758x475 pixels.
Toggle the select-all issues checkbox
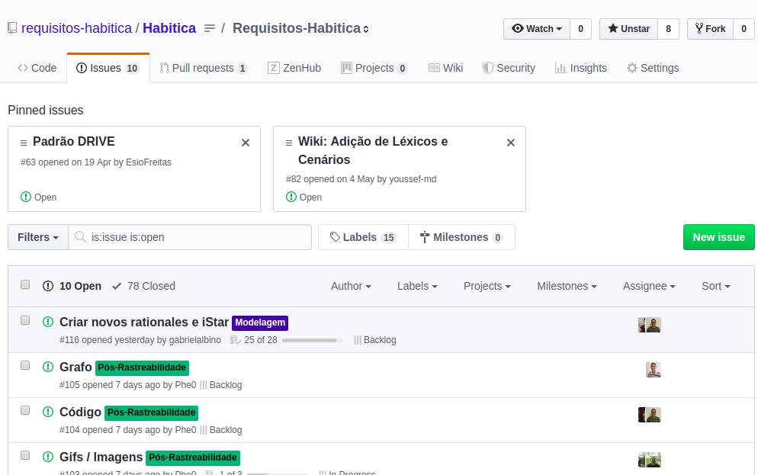point(25,284)
